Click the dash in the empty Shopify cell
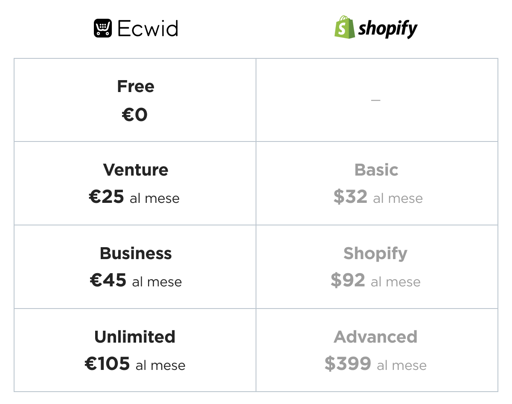The width and height of the screenshot is (512, 404). [x=375, y=101]
